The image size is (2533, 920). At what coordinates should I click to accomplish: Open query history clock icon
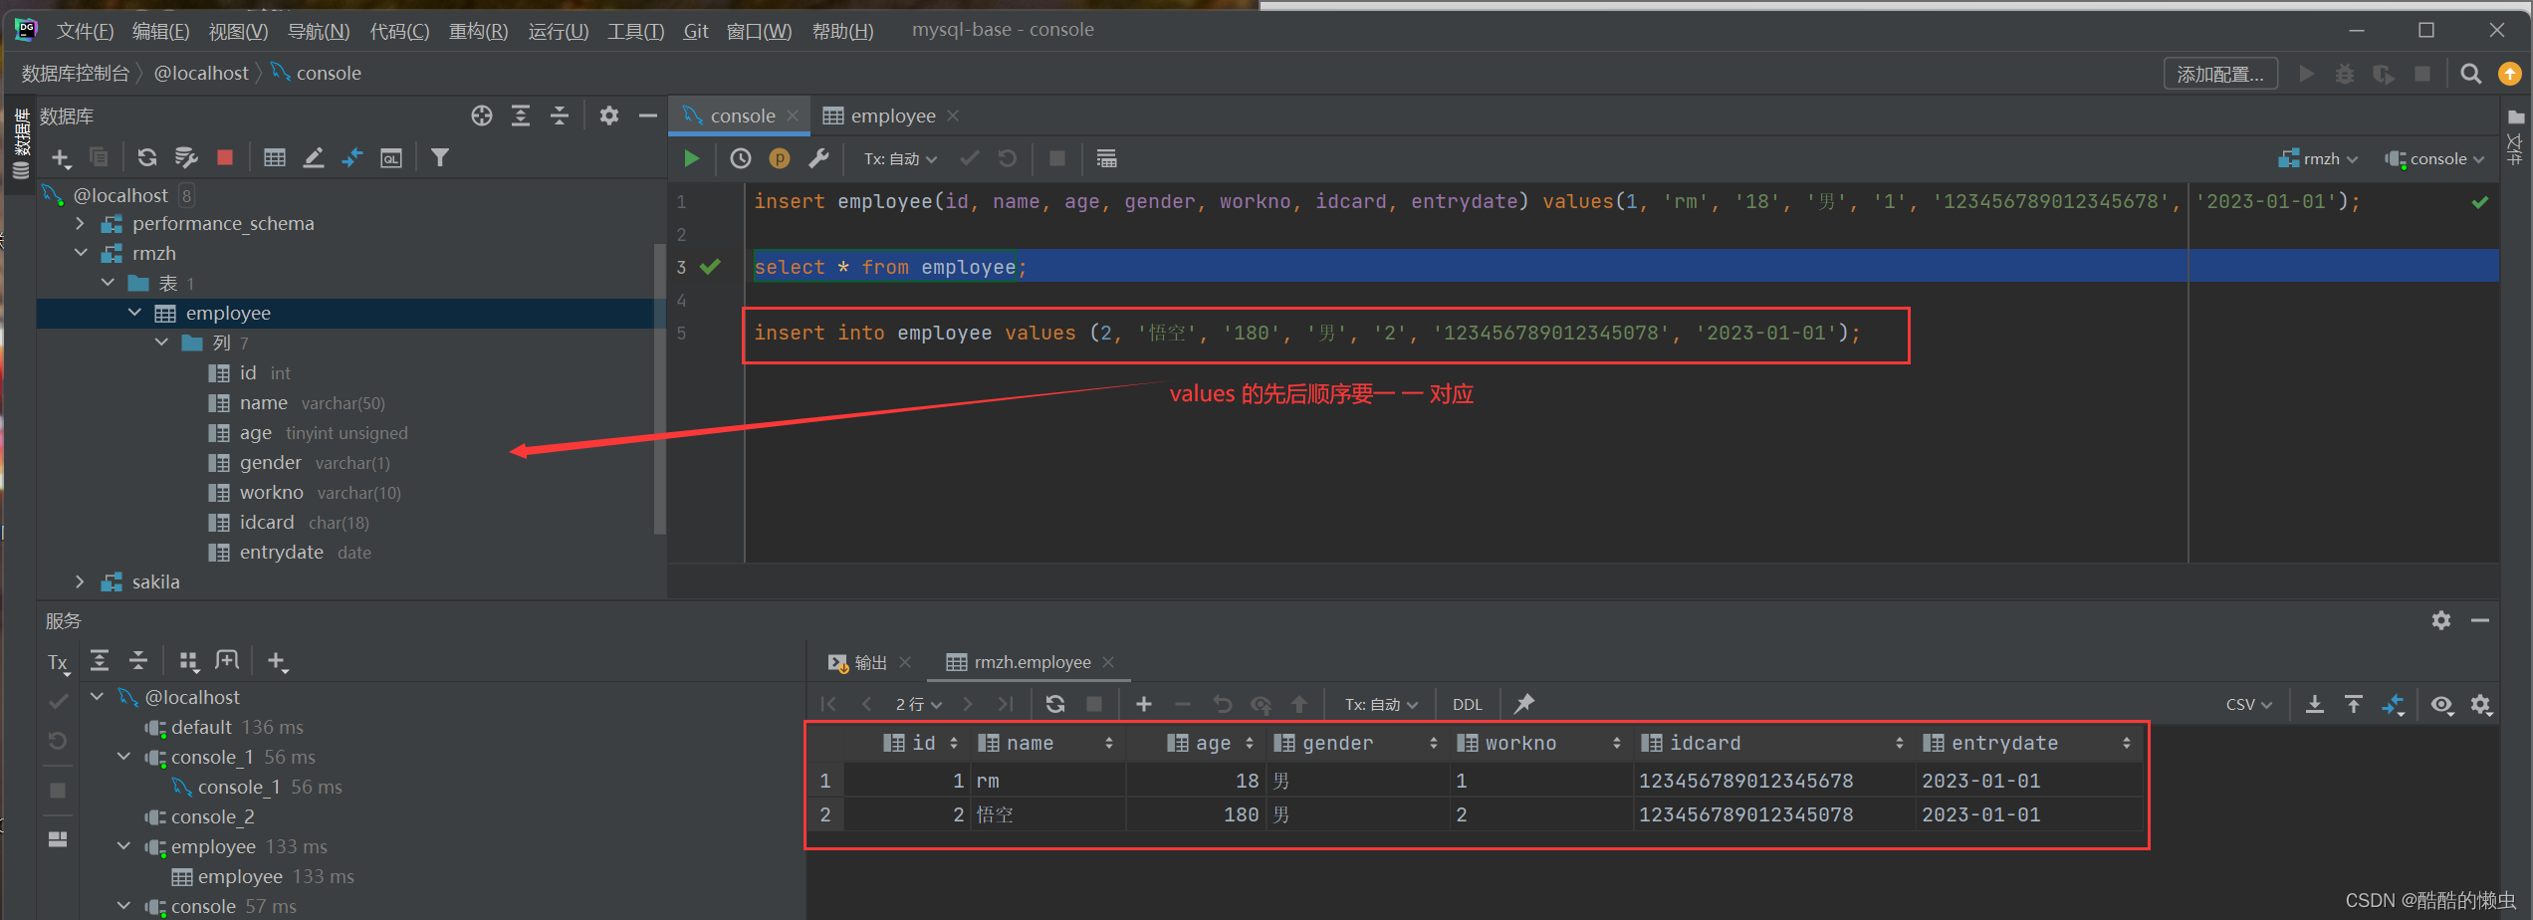click(740, 158)
